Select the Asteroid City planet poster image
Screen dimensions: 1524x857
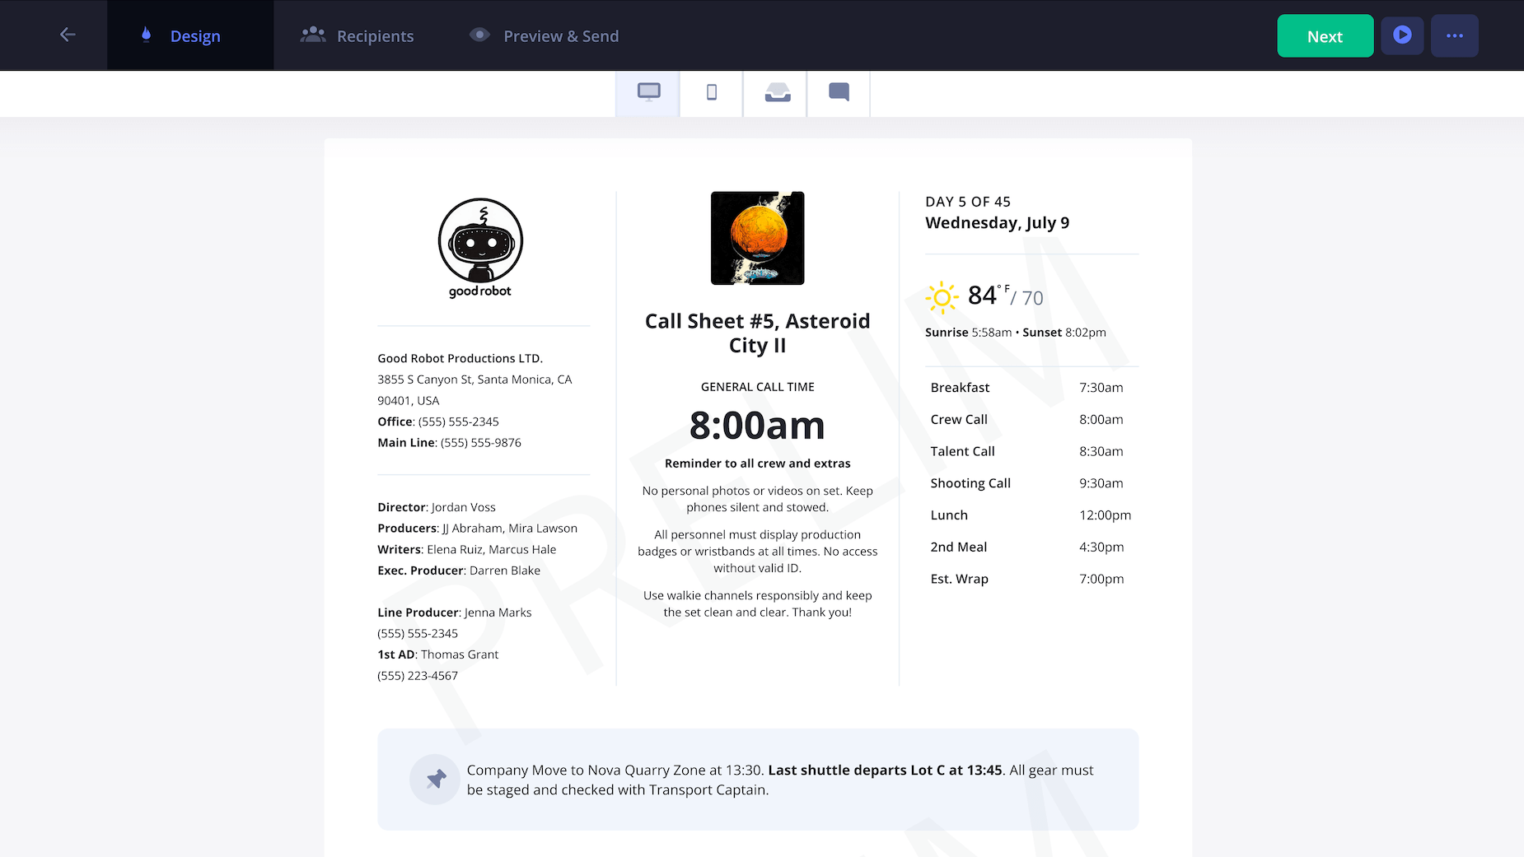pyautogui.click(x=757, y=238)
